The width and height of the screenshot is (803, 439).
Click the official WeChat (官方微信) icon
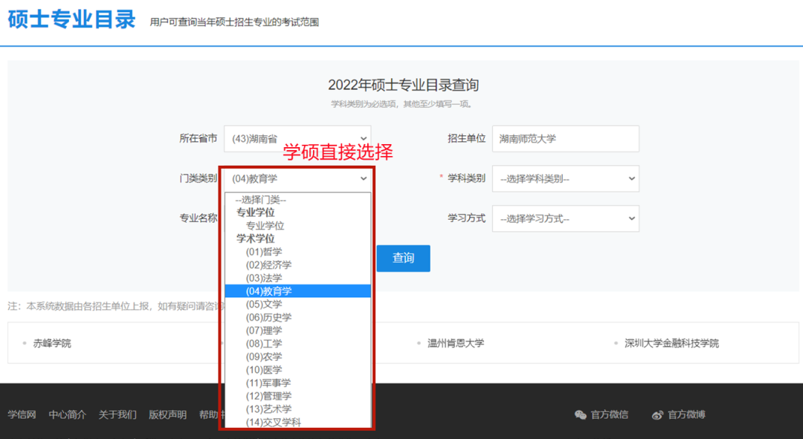pos(581,415)
